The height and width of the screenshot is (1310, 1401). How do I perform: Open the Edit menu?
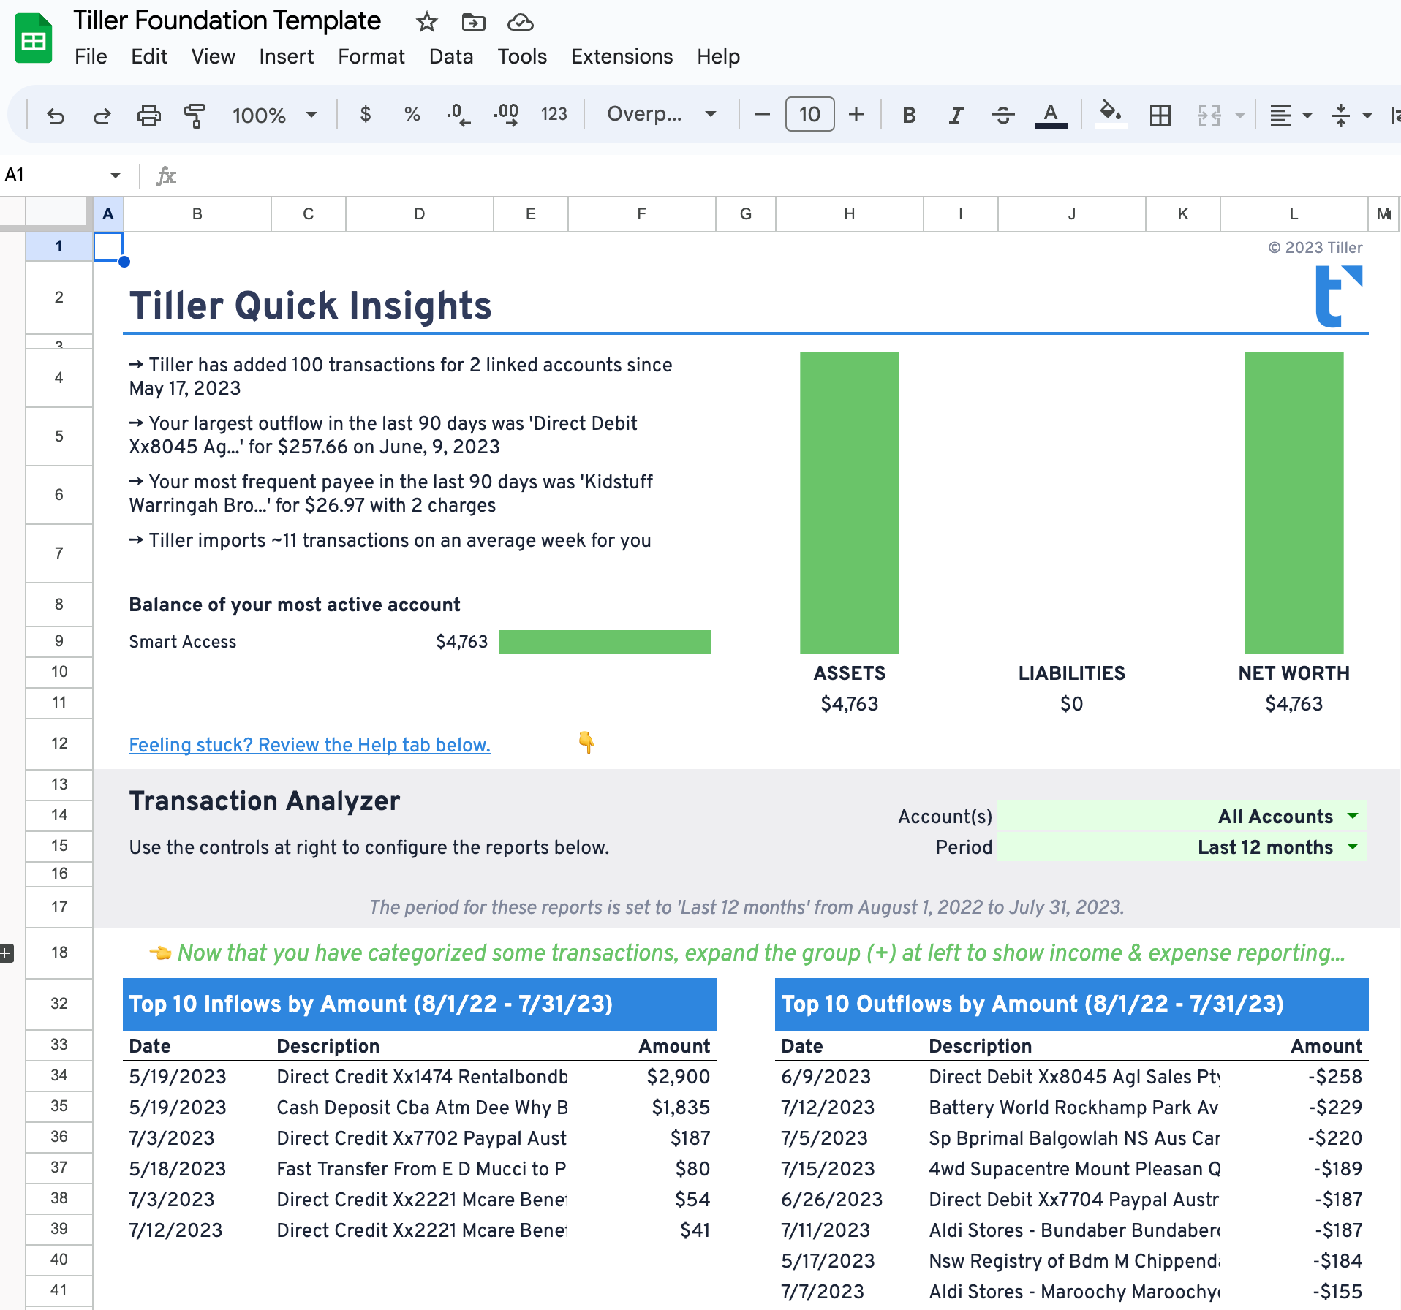(149, 56)
